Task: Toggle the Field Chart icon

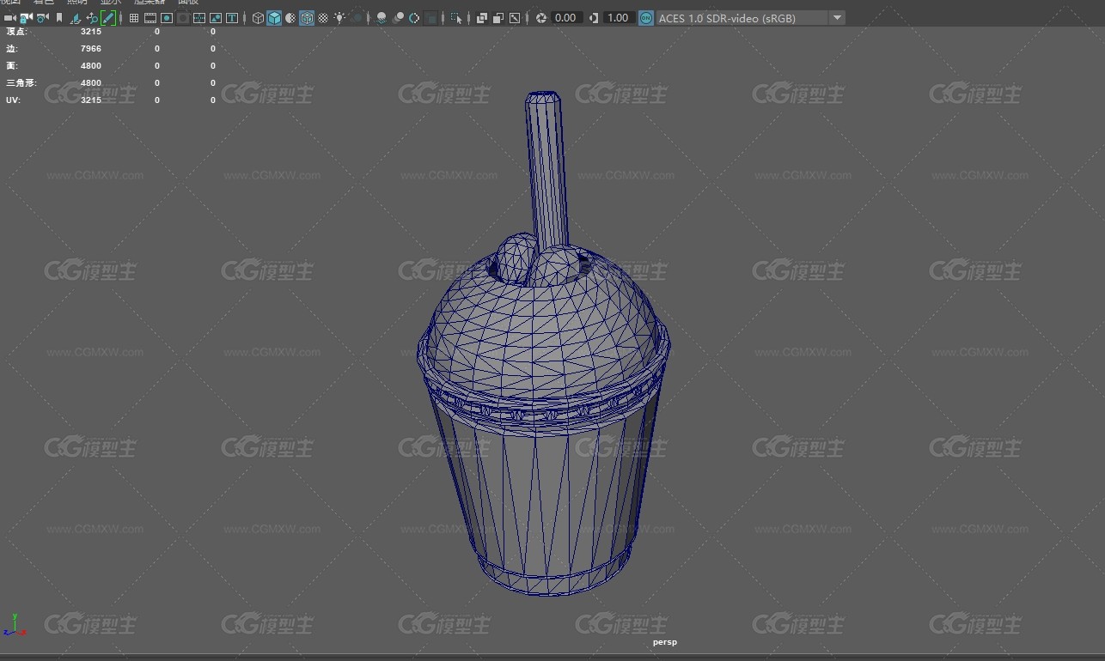Action: 199,17
